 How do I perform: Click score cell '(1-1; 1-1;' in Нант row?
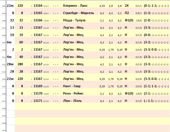point(156,86)
